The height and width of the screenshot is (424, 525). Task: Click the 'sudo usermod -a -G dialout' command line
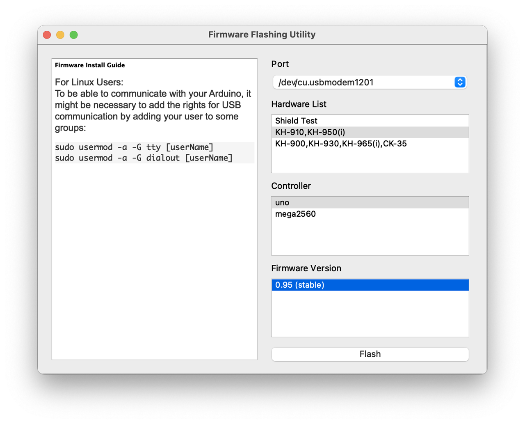144,158
